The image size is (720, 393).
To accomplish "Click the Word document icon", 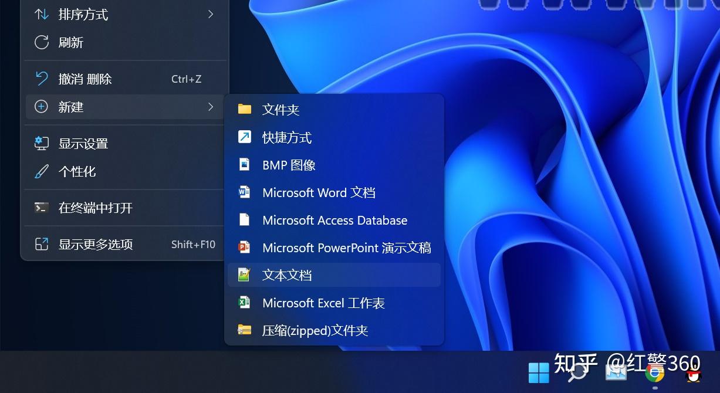I will click(x=244, y=192).
